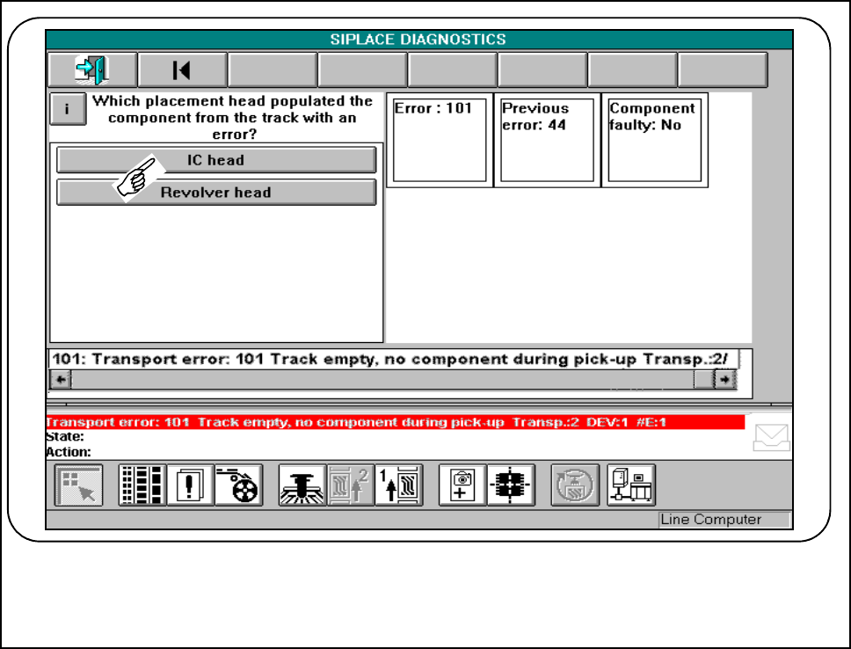This screenshot has width=851, height=649.
Task: Click the exit door icon button
Action: 92,69
